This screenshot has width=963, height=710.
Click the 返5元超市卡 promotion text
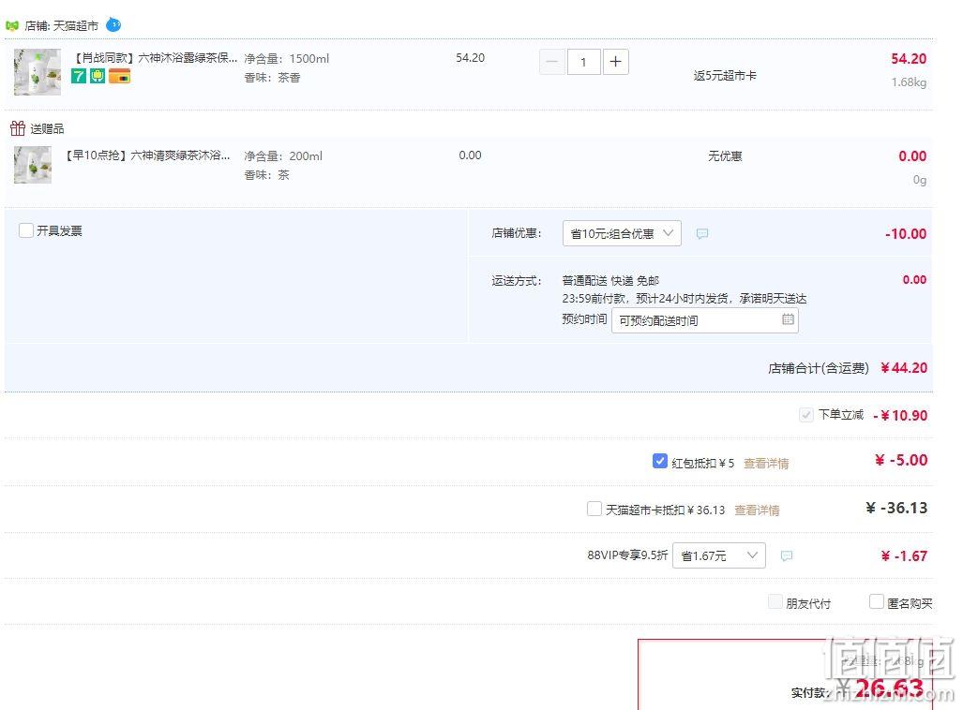[725, 76]
